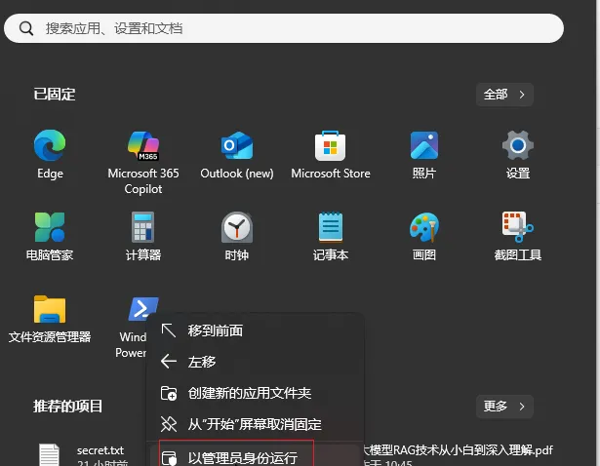Viewport: 600px width, 466px height.
Task: Click the secret.txt file icon
Action: tap(50, 455)
